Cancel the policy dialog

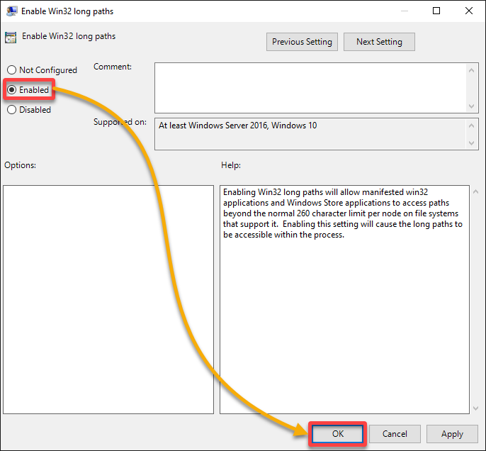pyautogui.click(x=395, y=434)
